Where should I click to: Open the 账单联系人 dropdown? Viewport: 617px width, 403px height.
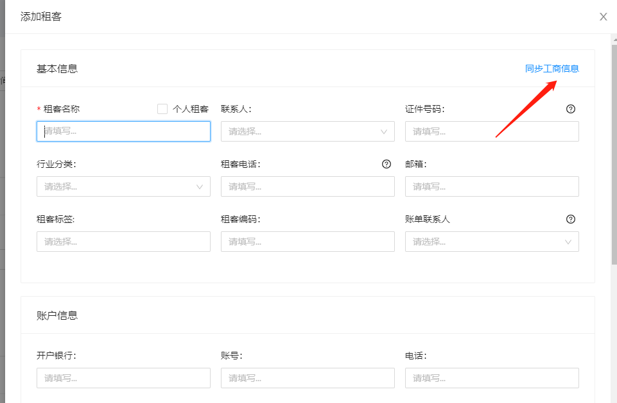(491, 242)
